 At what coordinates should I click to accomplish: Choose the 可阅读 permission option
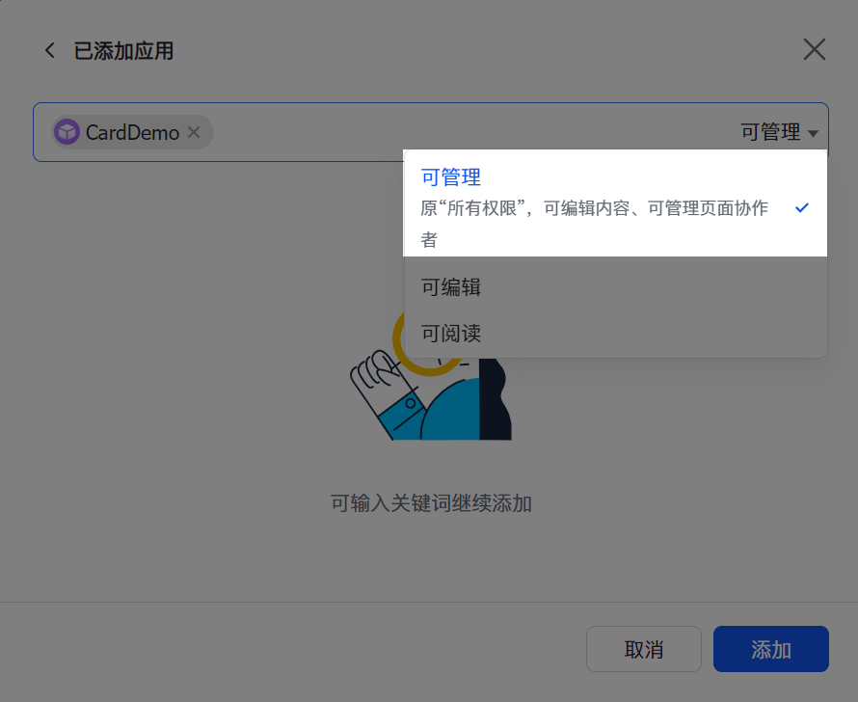pos(615,334)
